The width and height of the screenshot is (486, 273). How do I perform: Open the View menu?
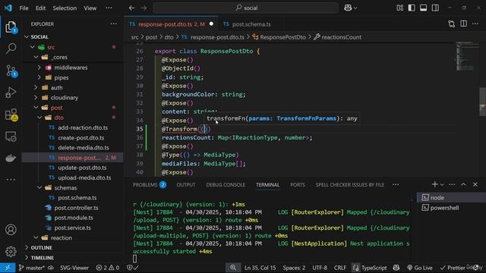(90, 8)
